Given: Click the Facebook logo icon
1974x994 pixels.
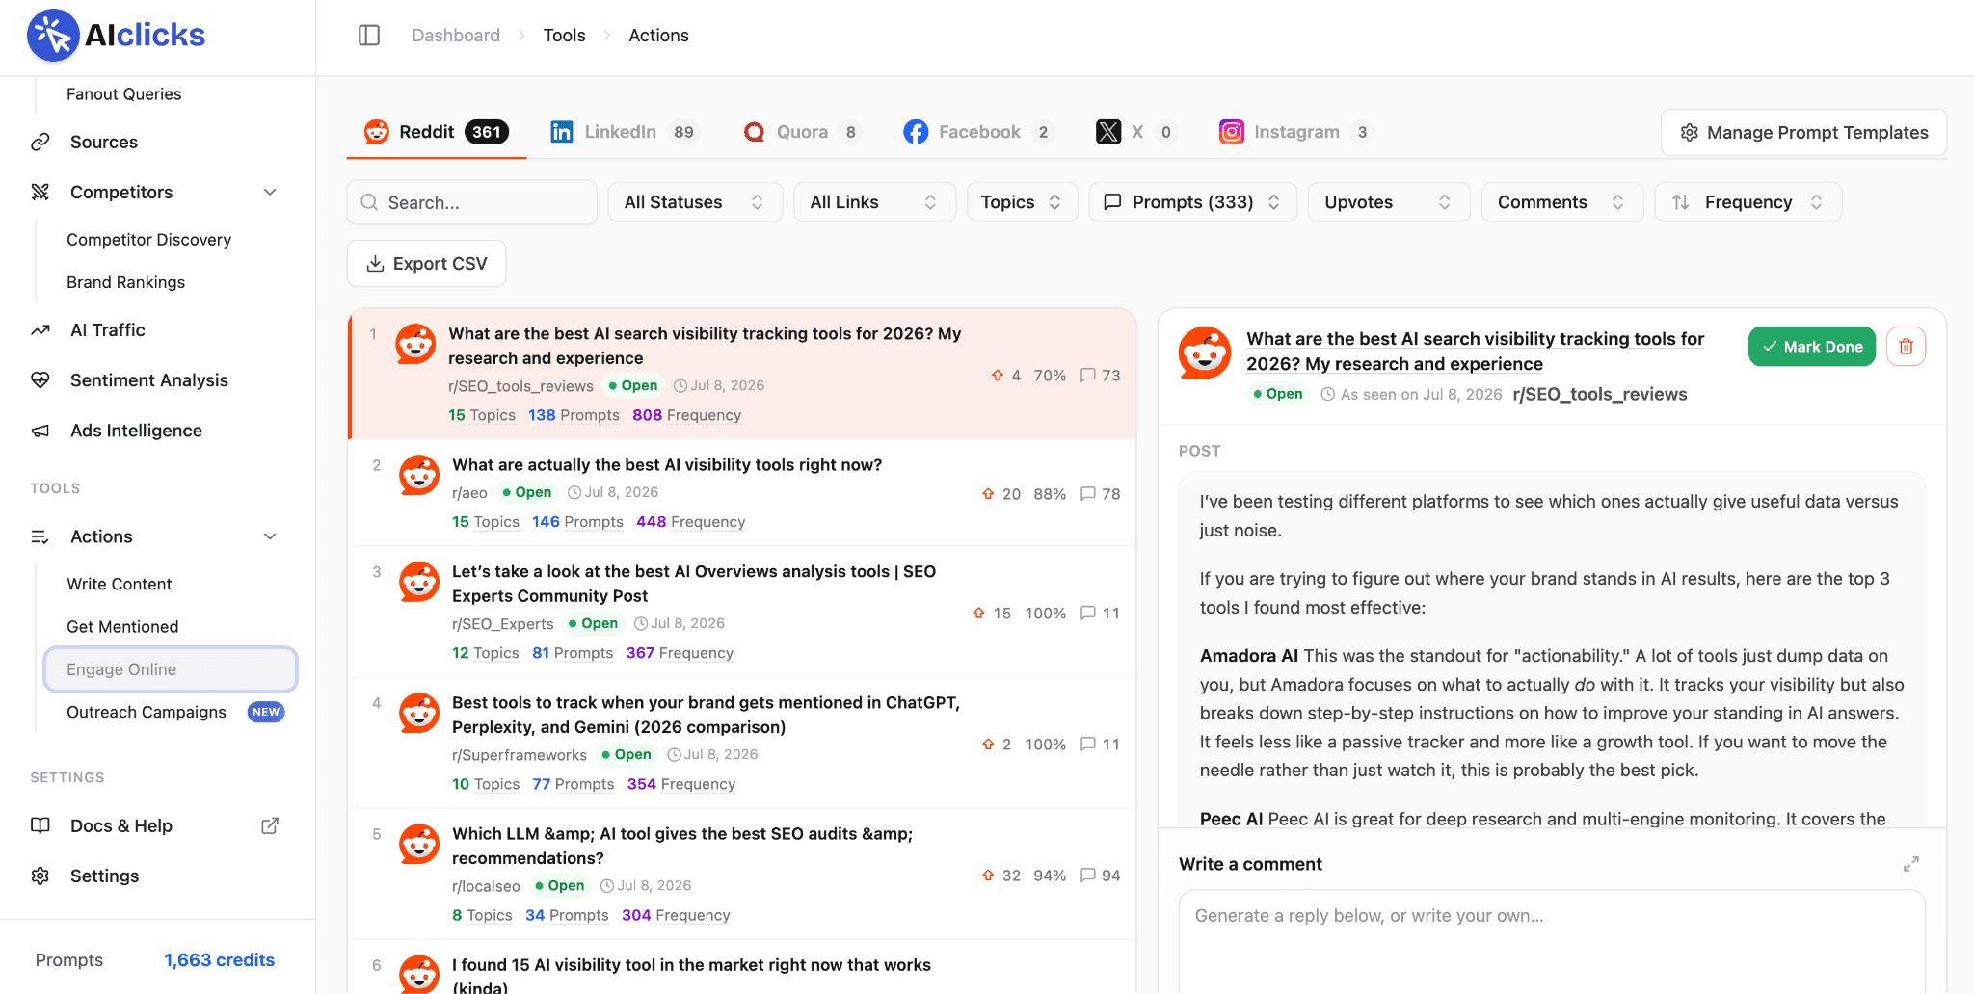Looking at the screenshot, I should coord(916,132).
